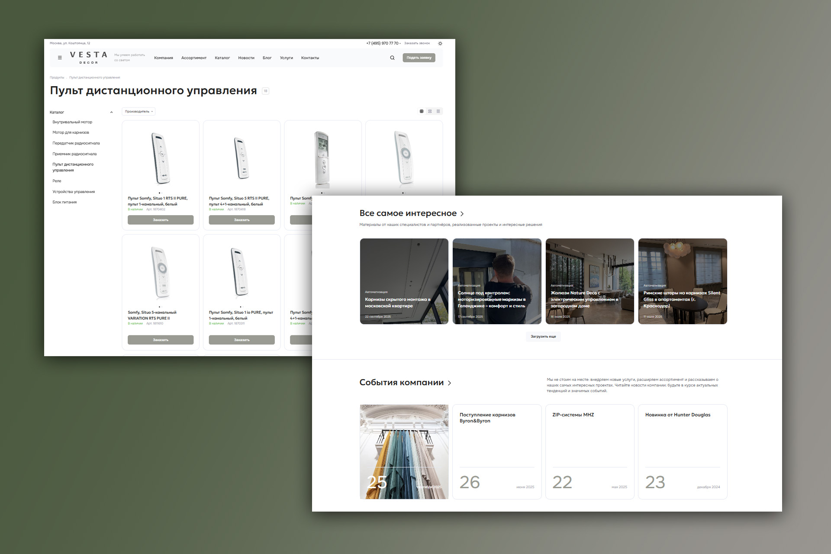Click arrow next to Все самое интересное
This screenshot has width=831, height=554.
tap(462, 214)
